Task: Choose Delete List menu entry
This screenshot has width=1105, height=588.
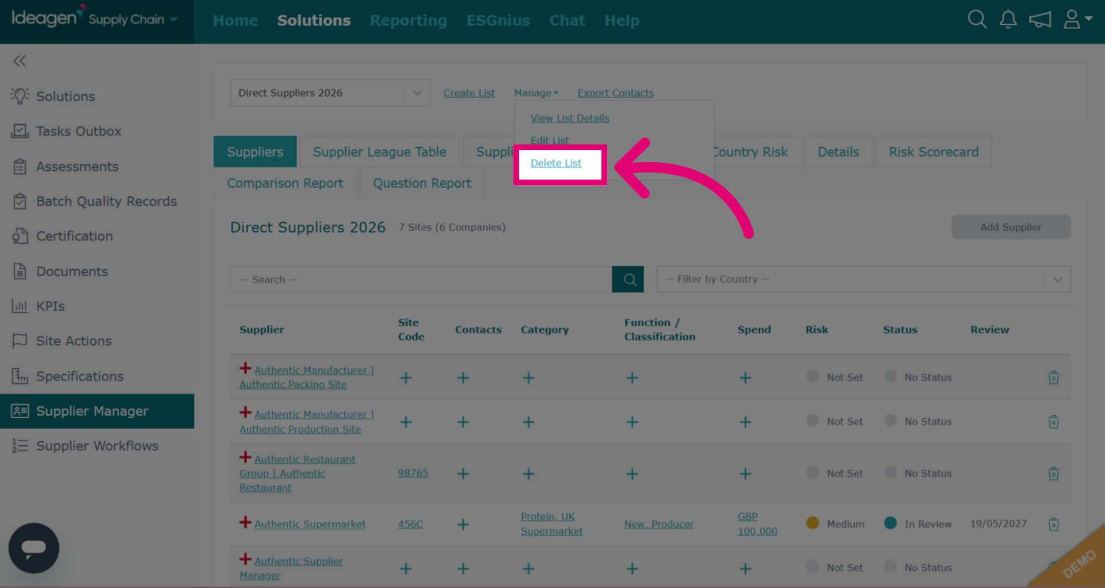Action: [x=556, y=163]
